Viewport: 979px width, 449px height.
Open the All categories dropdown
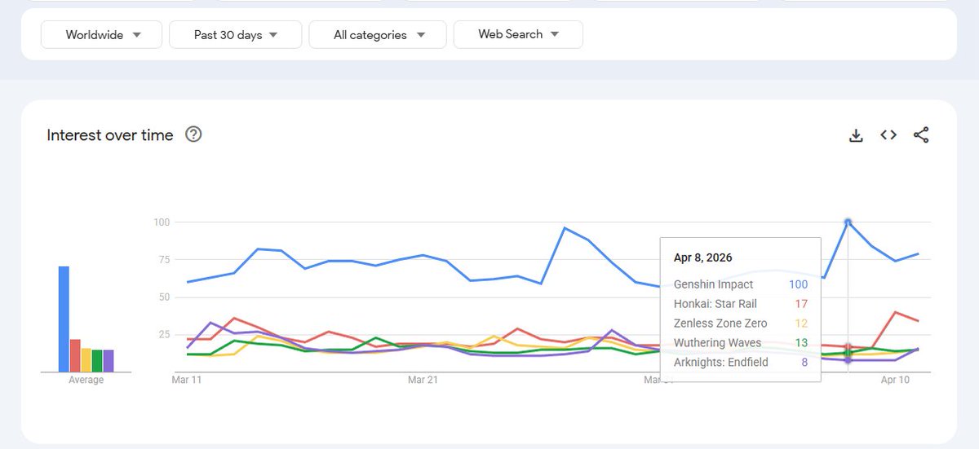(378, 35)
